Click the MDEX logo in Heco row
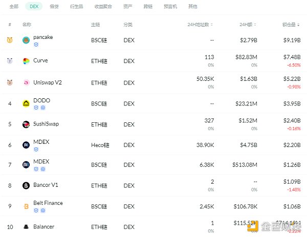Screen dimensions: 307x237 click(26, 145)
